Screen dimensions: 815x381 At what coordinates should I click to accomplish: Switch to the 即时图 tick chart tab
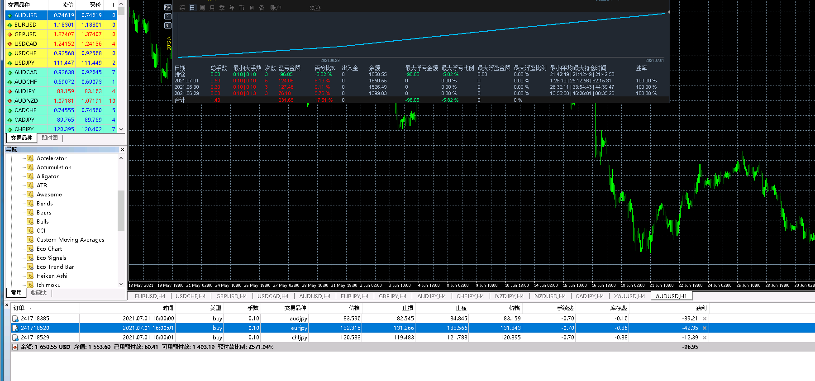[50, 138]
